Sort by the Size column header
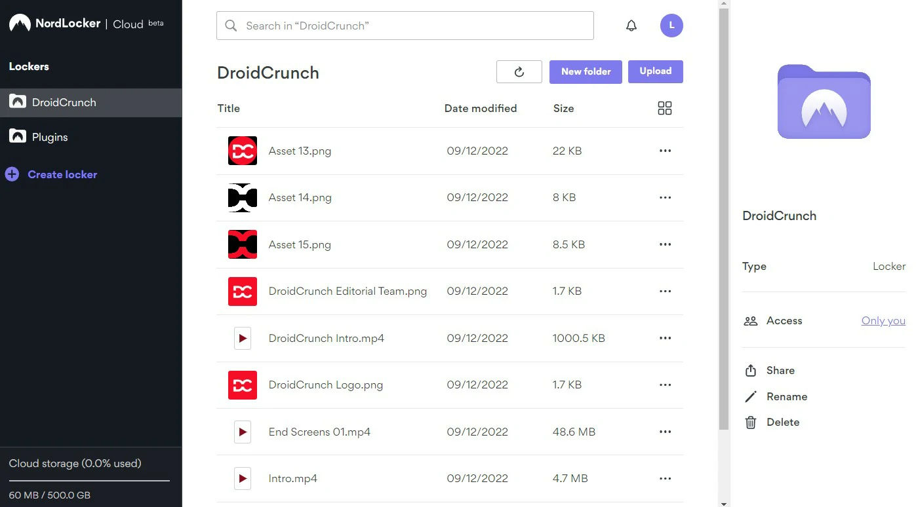The width and height of the screenshot is (916, 507). click(x=563, y=108)
